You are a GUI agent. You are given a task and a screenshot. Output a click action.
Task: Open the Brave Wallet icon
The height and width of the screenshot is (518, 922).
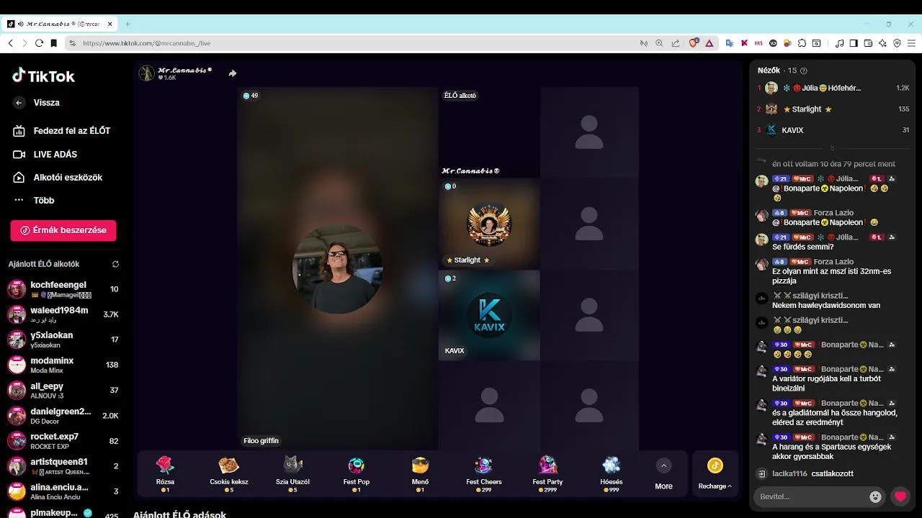[868, 43]
